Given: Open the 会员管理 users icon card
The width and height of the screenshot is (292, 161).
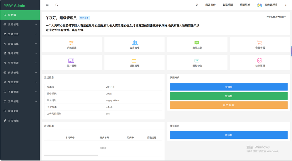Looking at the screenshot, I should (135, 43).
